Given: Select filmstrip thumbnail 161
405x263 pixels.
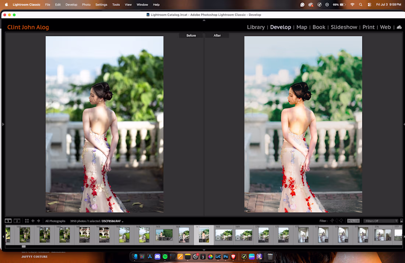Looking at the screenshot, I should tap(84, 235).
